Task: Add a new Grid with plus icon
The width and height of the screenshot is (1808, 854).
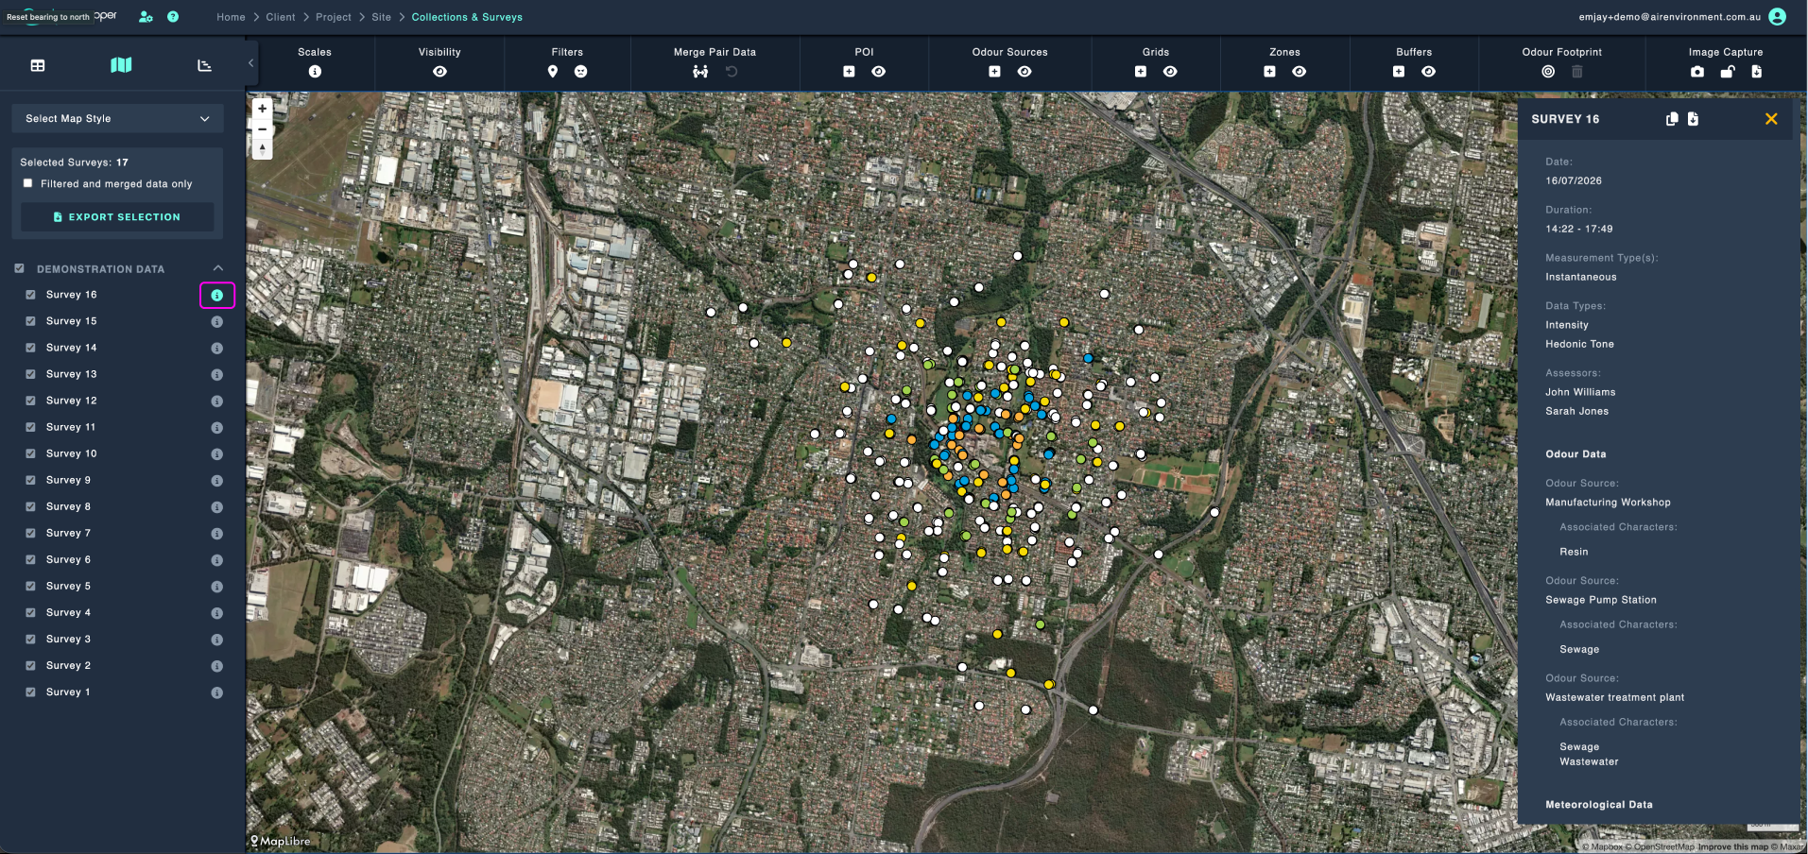Action: (x=1141, y=72)
